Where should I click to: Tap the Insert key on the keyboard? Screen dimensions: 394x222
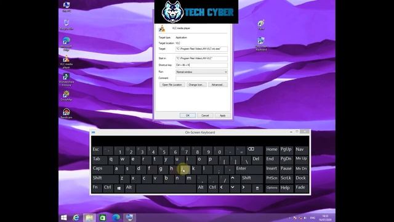(272, 169)
